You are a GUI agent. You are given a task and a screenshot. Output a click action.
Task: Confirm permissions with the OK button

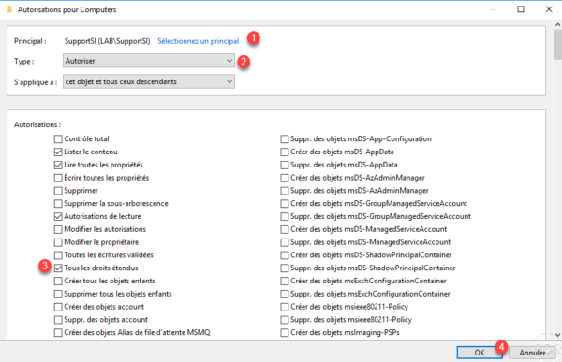[x=480, y=353]
